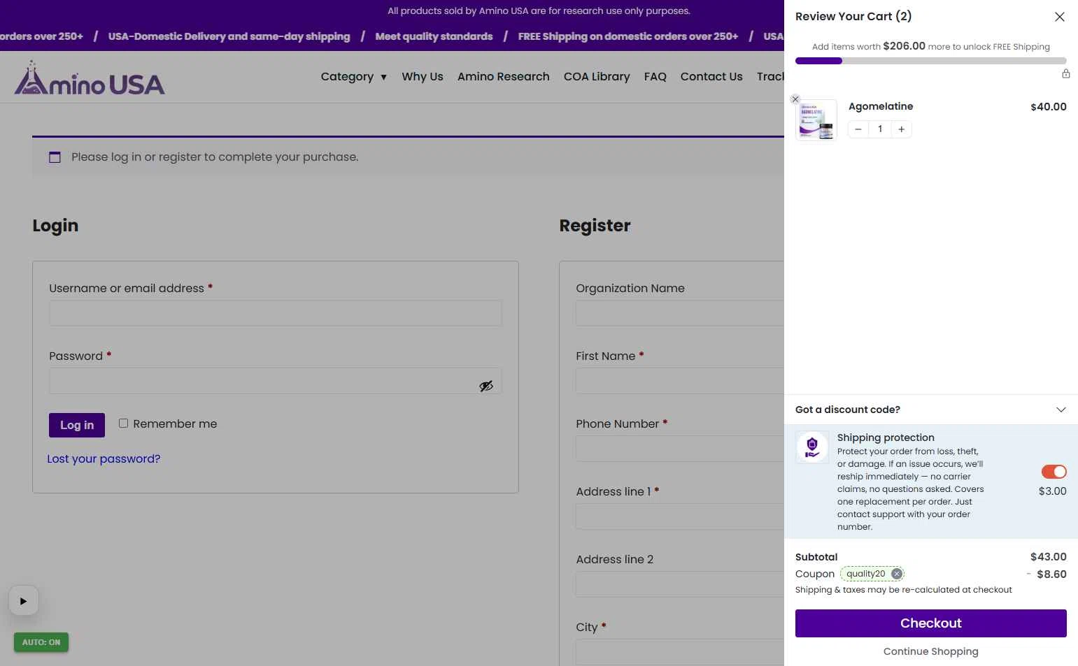The height and width of the screenshot is (666, 1078).
Task: Click the Organization Name field
Action: 680,313
